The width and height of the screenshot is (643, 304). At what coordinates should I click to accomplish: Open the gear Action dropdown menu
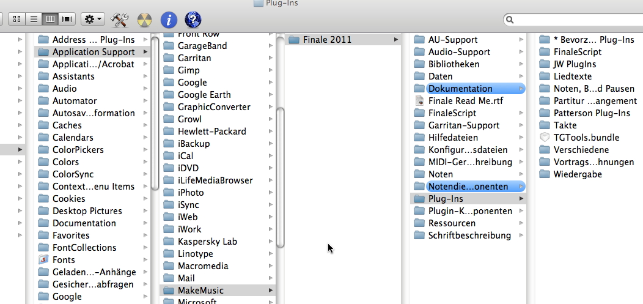[93, 20]
